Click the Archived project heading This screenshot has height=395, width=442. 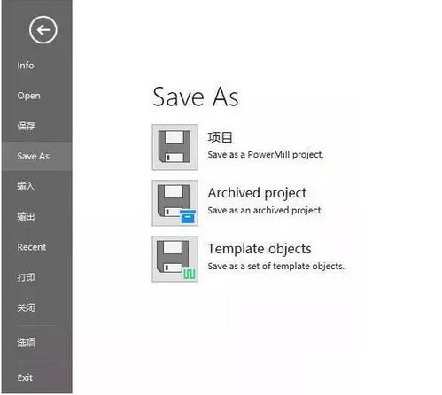click(257, 193)
